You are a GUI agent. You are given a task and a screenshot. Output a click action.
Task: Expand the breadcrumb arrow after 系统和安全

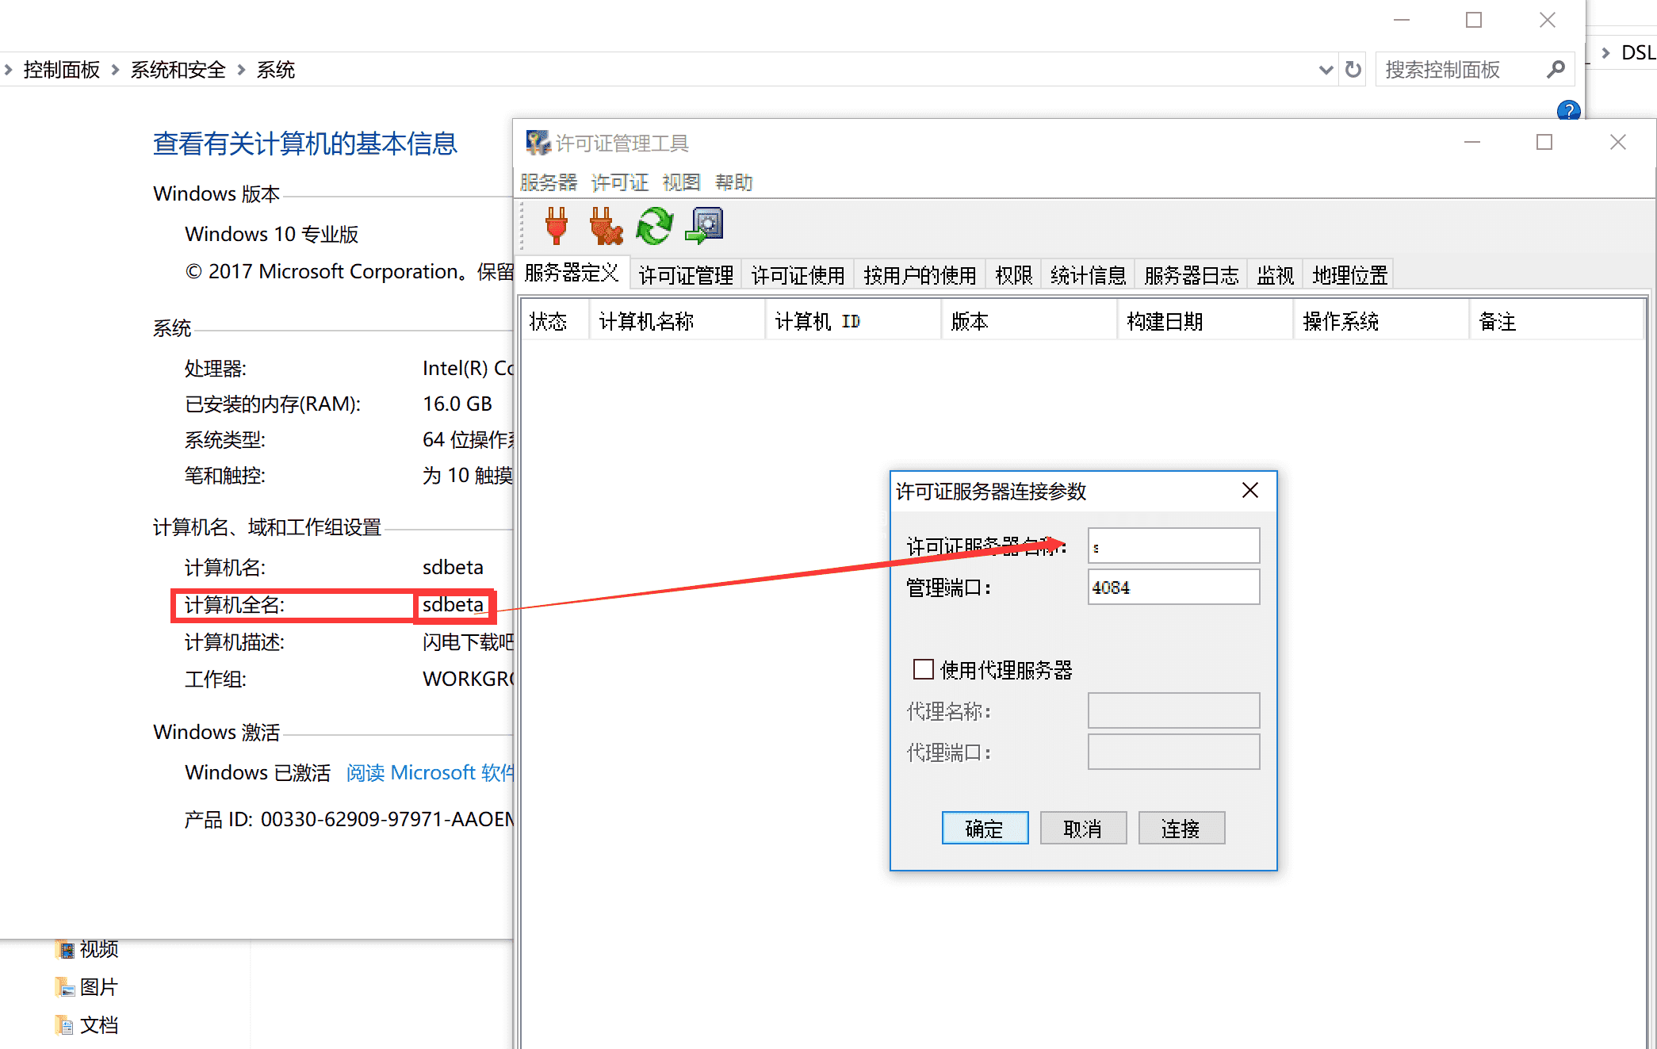pyautogui.click(x=240, y=70)
